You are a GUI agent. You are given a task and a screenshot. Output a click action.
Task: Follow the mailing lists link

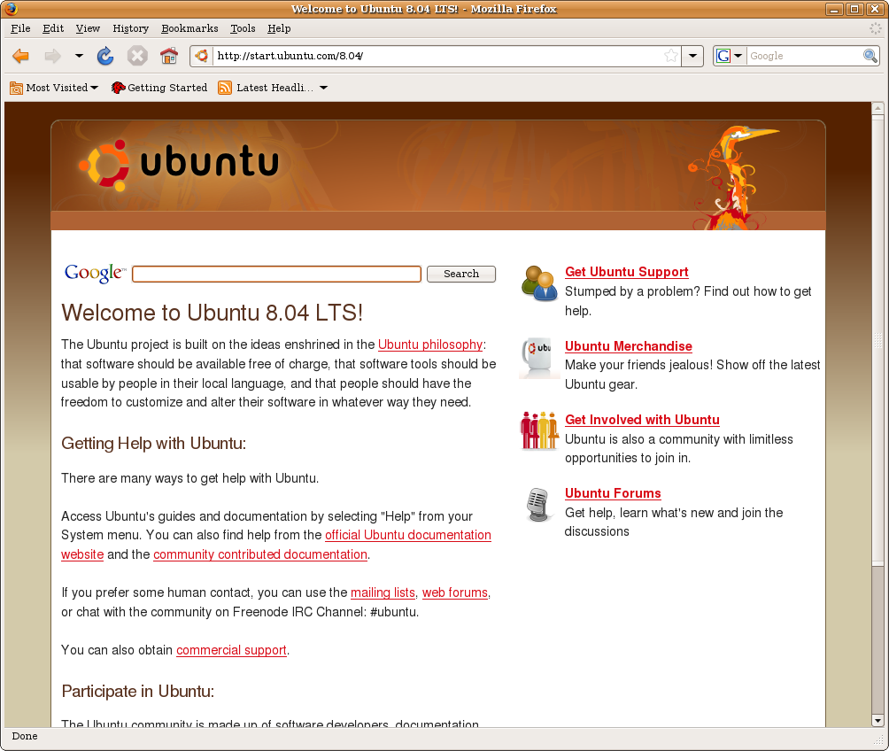(x=383, y=592)
